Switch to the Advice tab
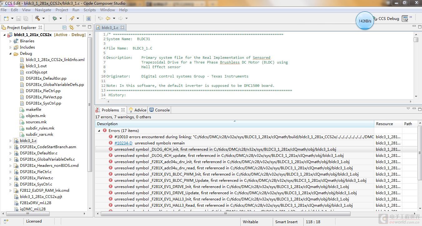The image size is (422, 226). click(x=138, y=110)
